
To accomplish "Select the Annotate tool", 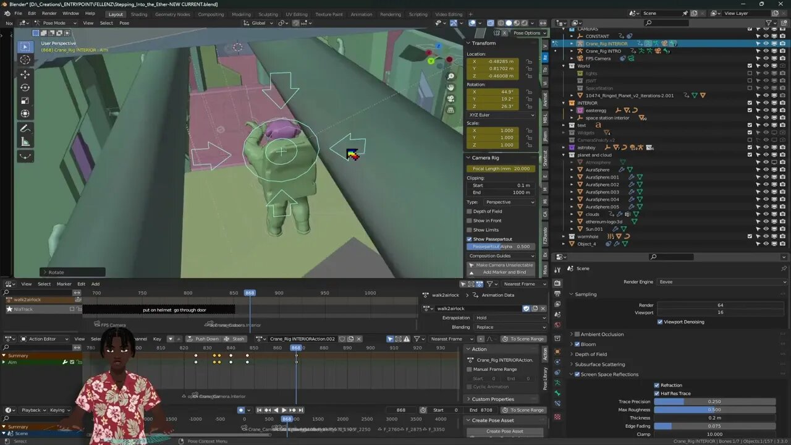I will point(25,129).
